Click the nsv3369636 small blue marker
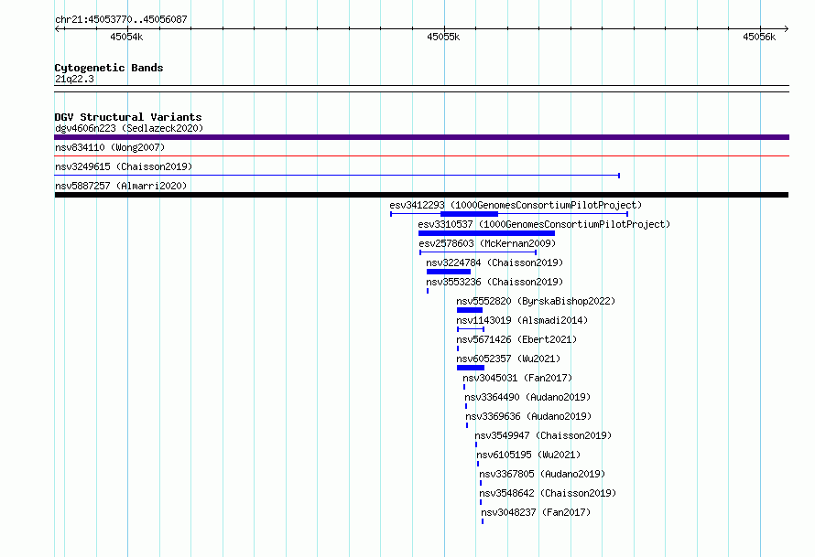Screen dimensions: 815x557 click(x=467, y=425)
